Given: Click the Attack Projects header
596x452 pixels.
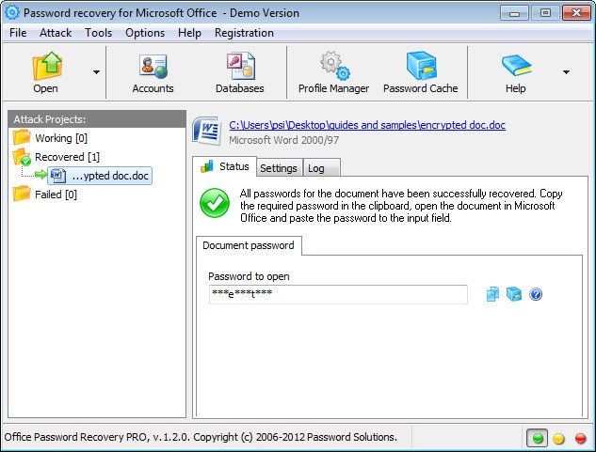Looking at the screenshot, I should coord(97,119).
